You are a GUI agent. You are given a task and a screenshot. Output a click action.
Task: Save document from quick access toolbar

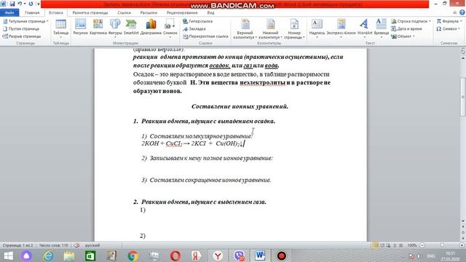[x=12, y=4]
